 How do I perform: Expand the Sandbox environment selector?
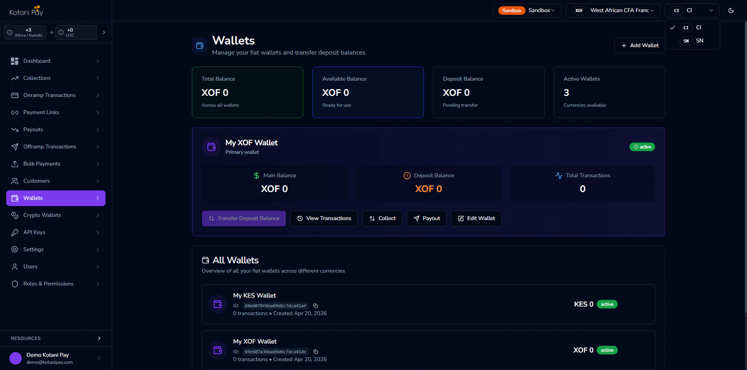pyautogui.click(x=527, y=11)
